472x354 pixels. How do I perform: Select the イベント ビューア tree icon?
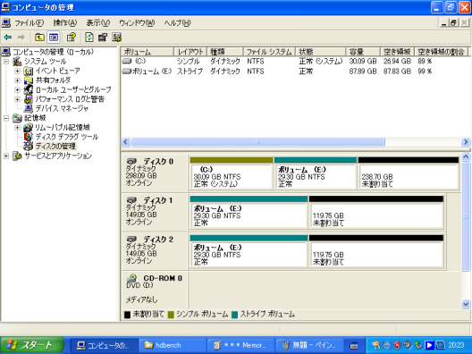(29, 71)
